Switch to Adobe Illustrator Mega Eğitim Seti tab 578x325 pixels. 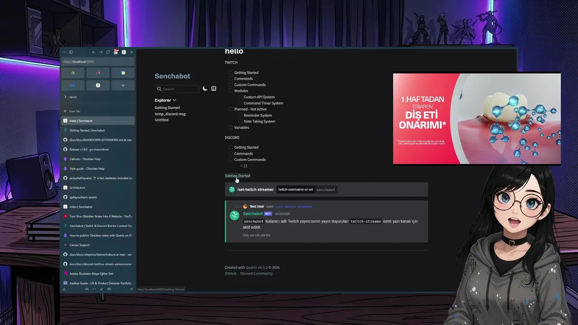(x=98, y=274)
